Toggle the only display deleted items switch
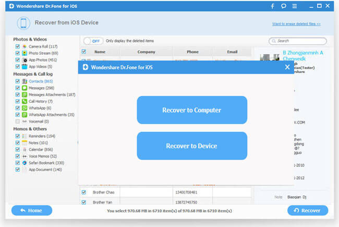Screen dimensions: 339x227 [93, 41]
